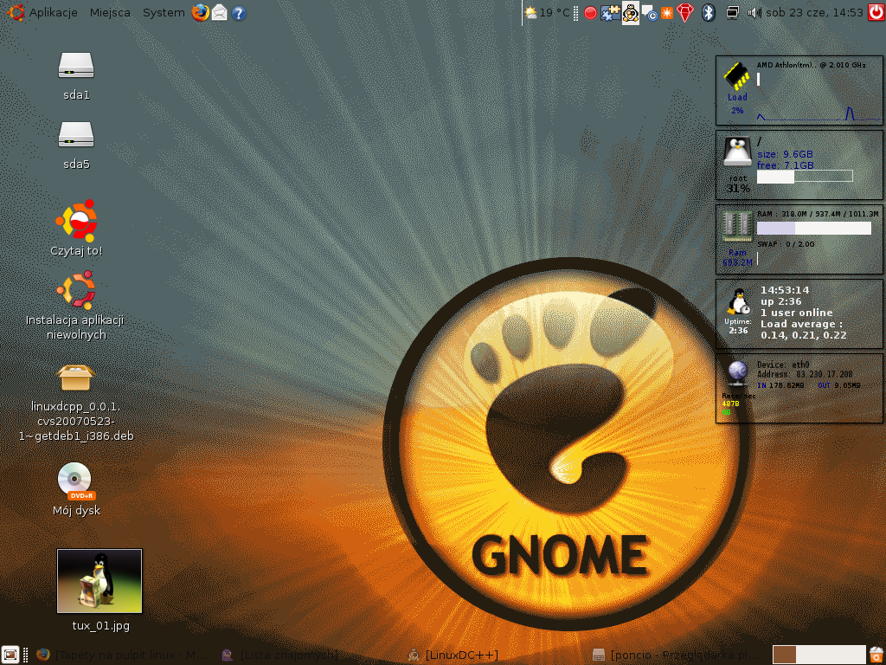
Task: Click the CPU load graph
Action: (x=819, y=113)
